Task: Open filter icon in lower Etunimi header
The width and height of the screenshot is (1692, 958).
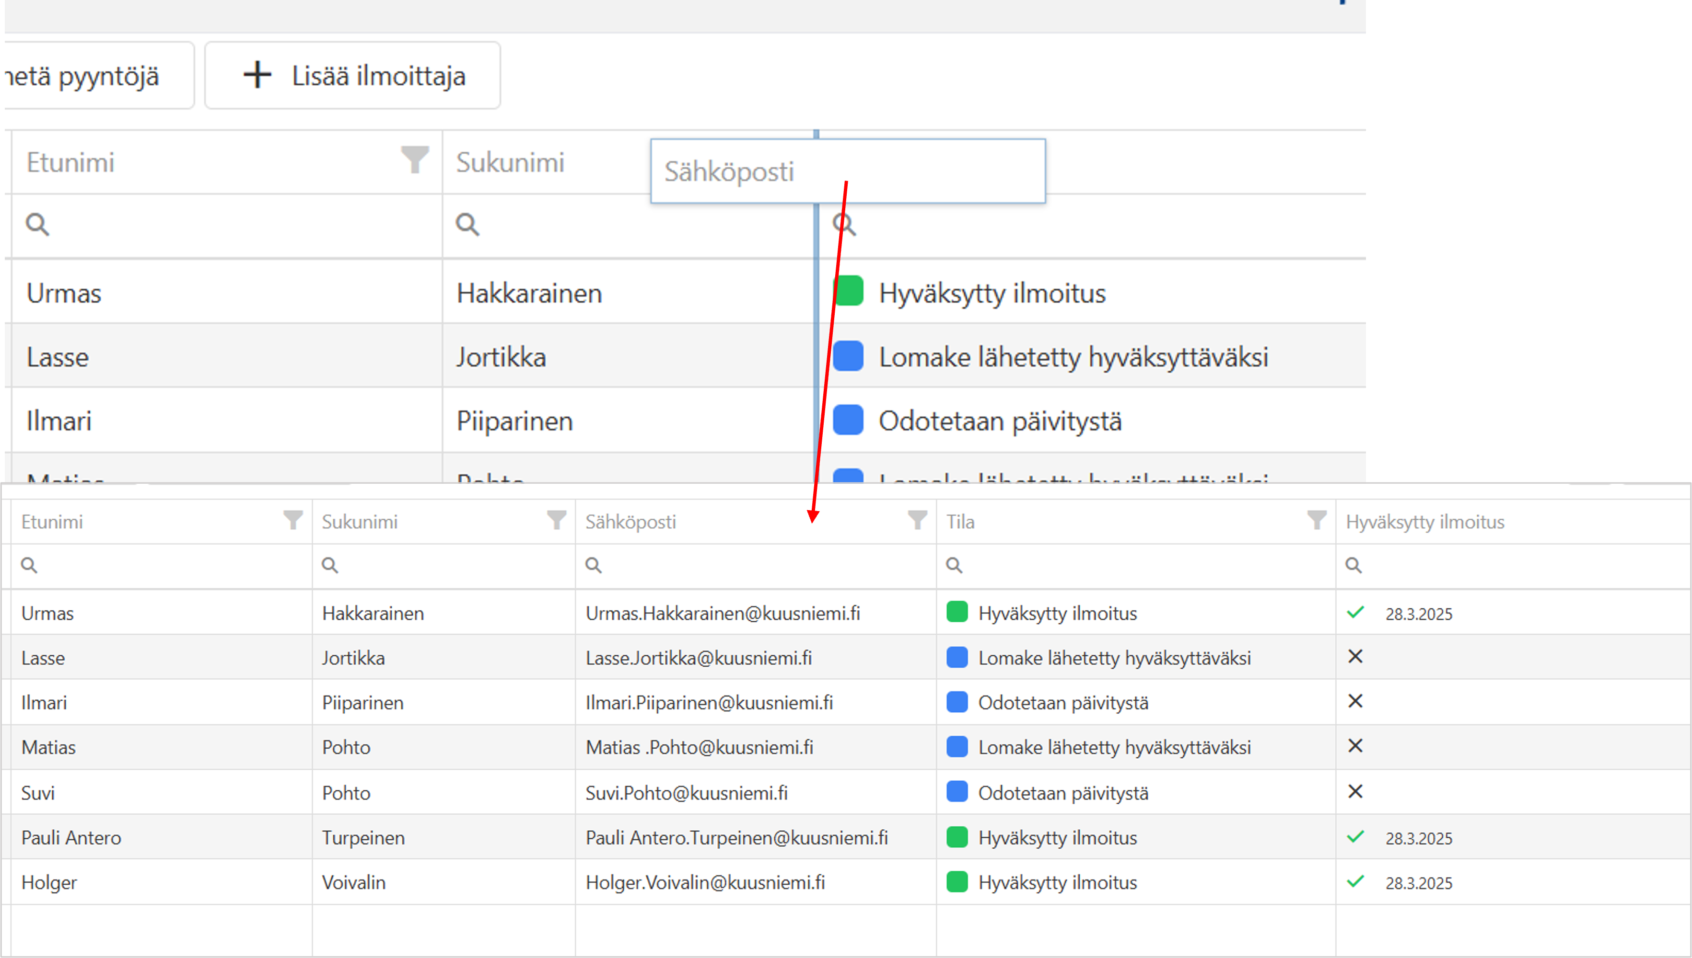Action: click(293, 521)
